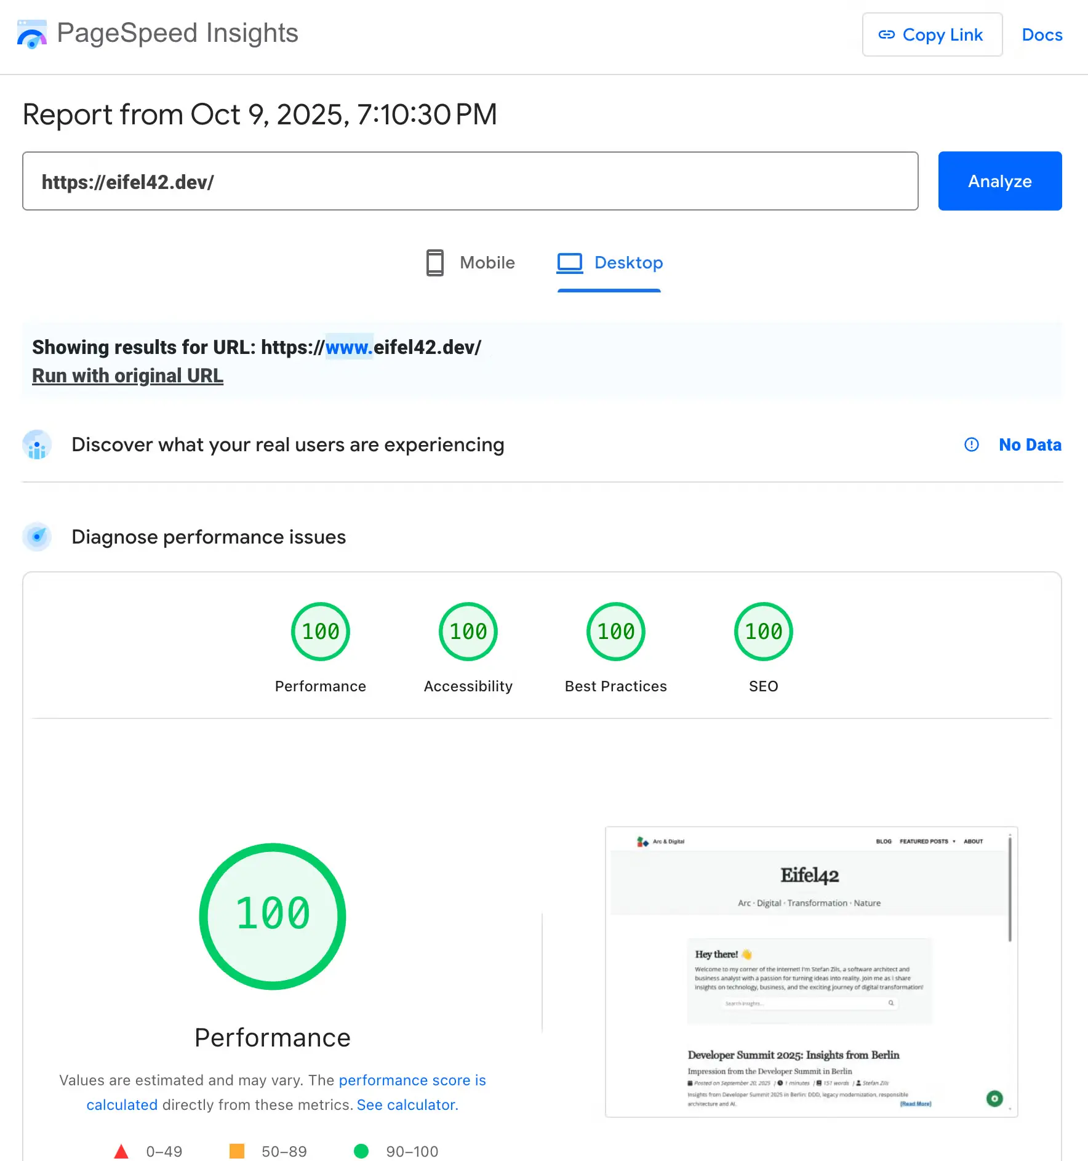This screenshot has height=1161, width=1088.
Task: Click the Copy Link button
Action: pyautogui.click(x=932, y=34)
